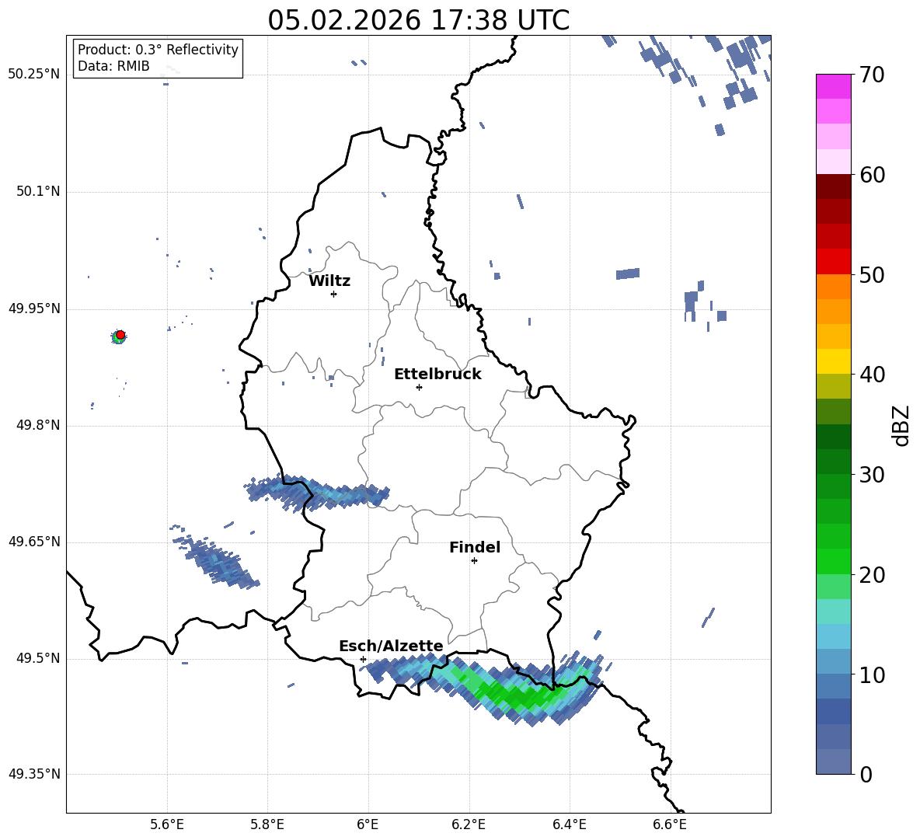920x840 pixels.
Task: Click the colorbar value 50
Action: click(872, 275)
